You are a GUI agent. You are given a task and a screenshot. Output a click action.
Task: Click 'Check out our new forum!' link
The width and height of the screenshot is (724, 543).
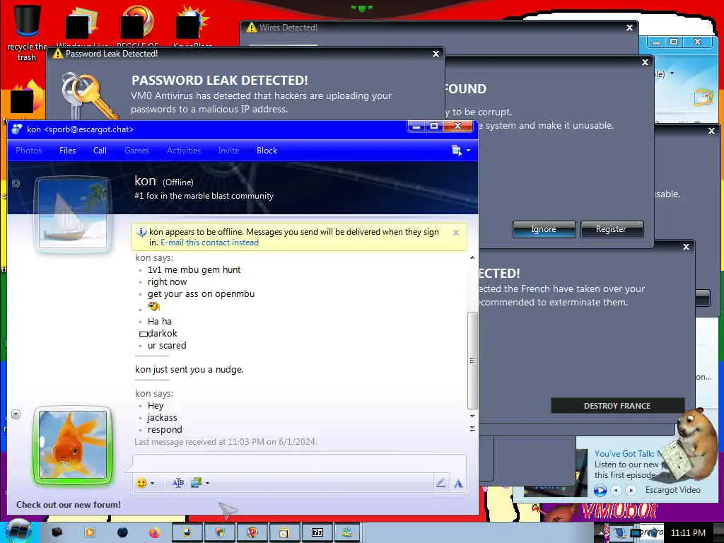click(69, 505)
